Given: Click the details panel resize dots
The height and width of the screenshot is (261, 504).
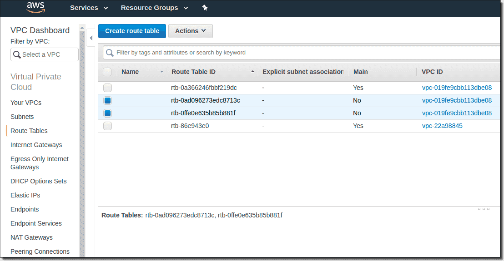Looking at the screenshot, I should tap(484, 209).
